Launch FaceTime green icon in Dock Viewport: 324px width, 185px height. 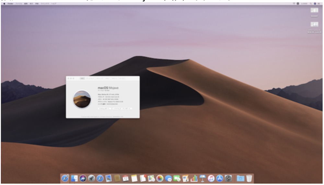[177, 179]
